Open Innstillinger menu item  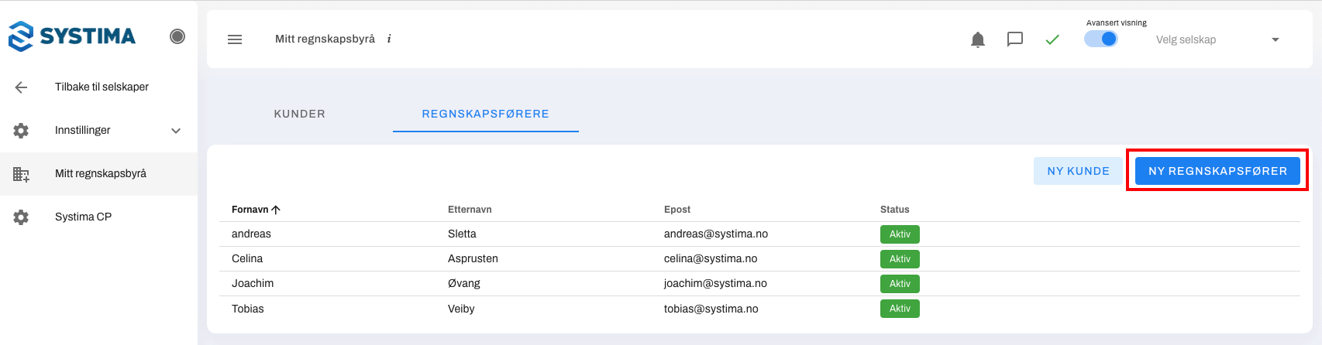tap(98, 131)
